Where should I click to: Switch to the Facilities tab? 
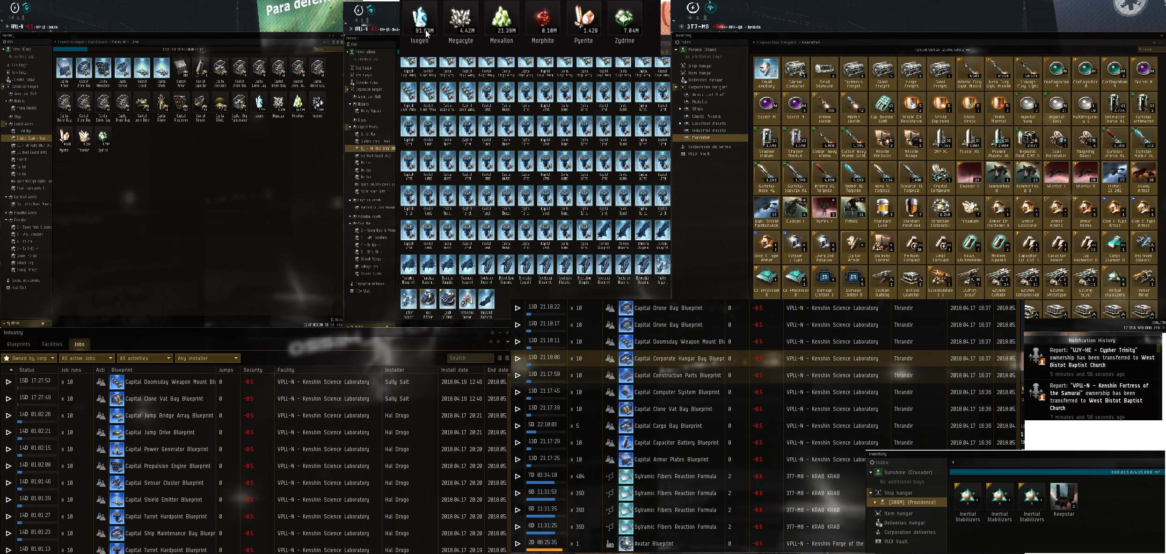pyautogui.click(x=52, y=344)
